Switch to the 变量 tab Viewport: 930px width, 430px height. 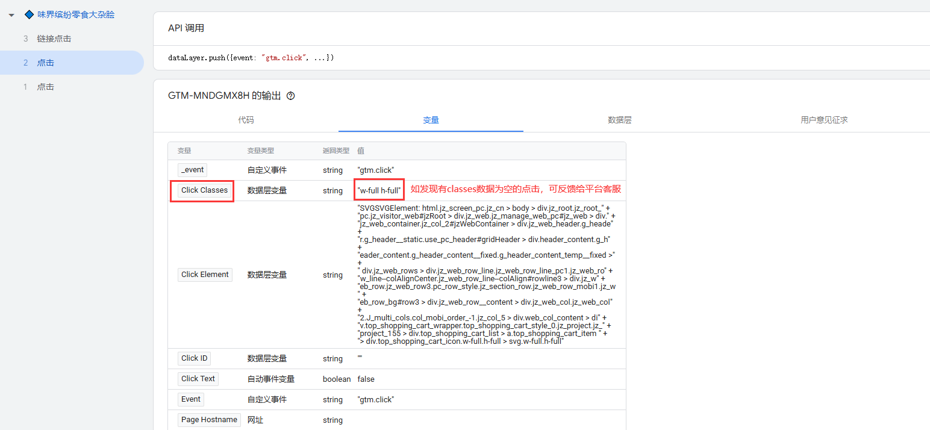coord(431,120)
